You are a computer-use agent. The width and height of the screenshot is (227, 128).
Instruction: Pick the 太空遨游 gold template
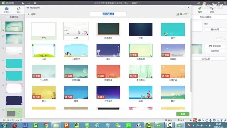point(108,93)
